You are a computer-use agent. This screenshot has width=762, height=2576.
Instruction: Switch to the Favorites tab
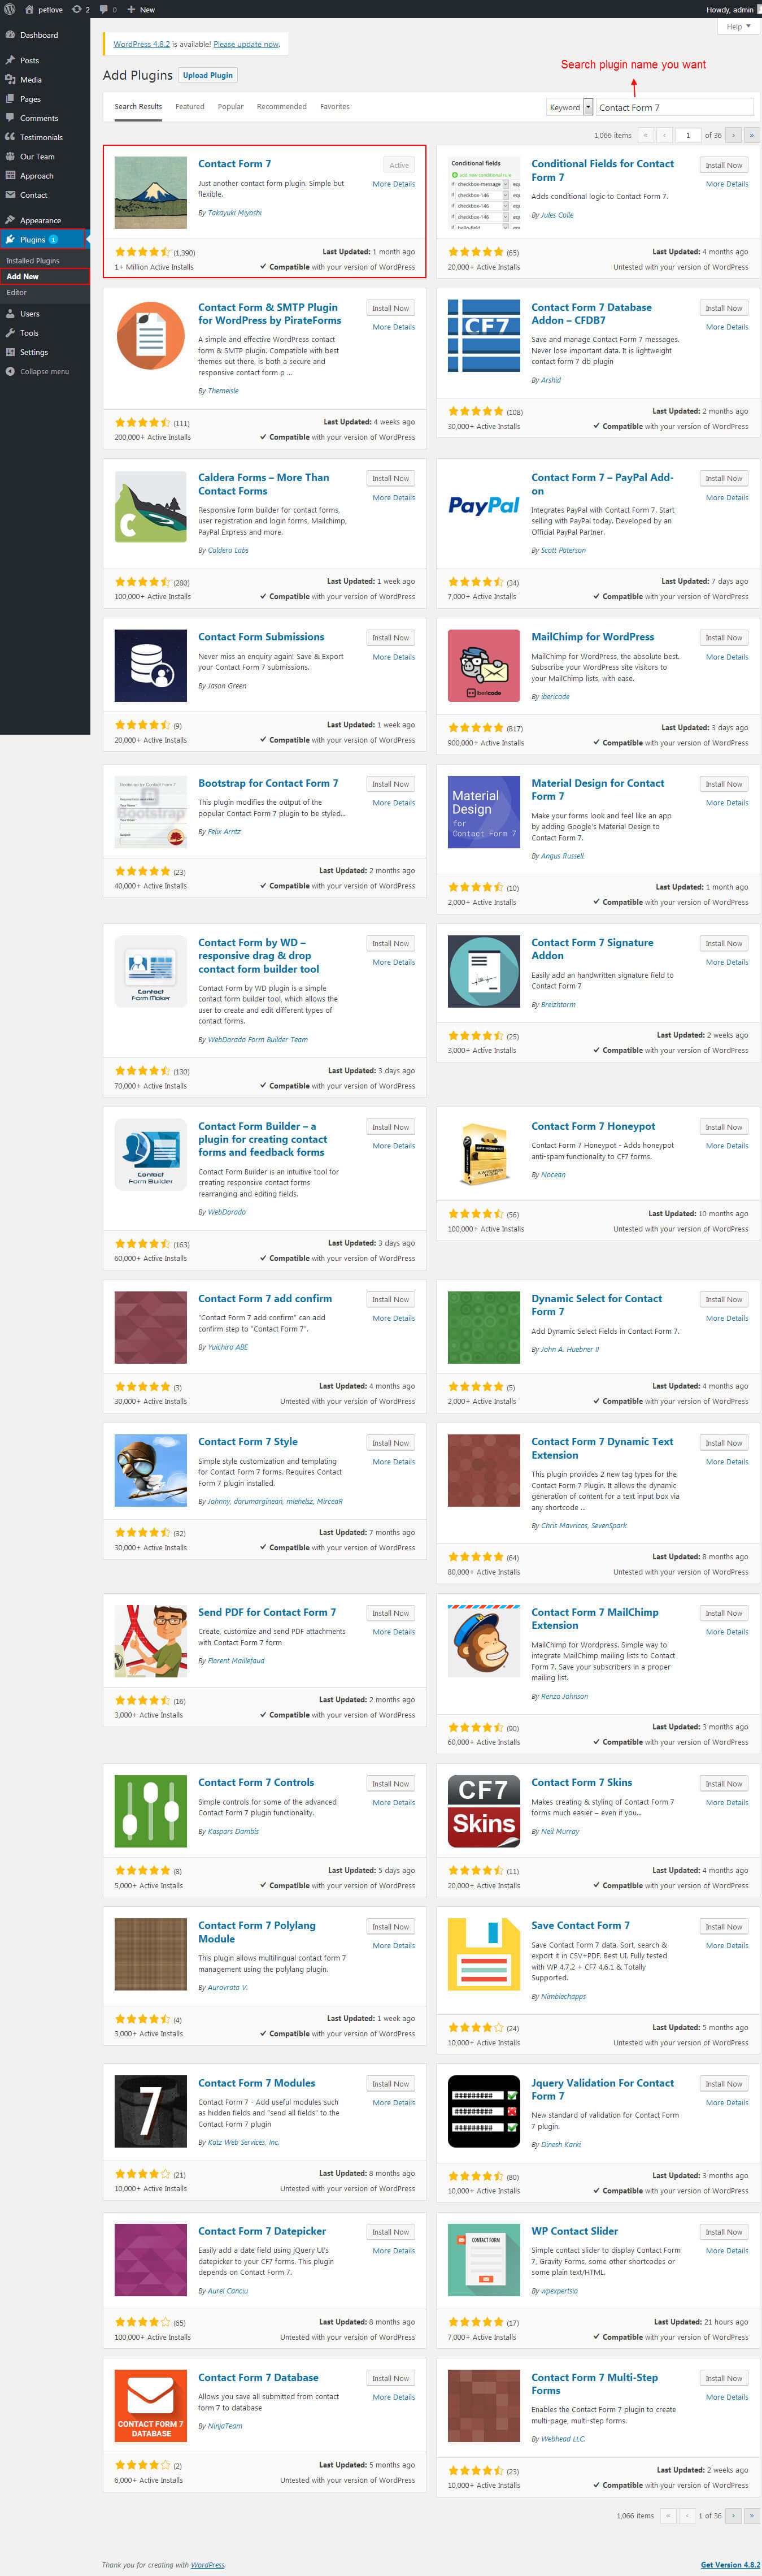[x=335, y=107]
